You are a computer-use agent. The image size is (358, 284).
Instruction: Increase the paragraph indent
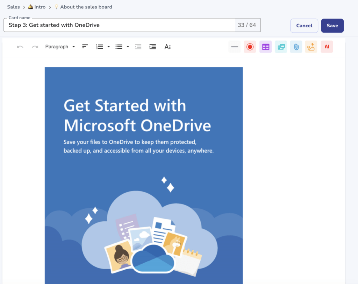pos(152,47)
